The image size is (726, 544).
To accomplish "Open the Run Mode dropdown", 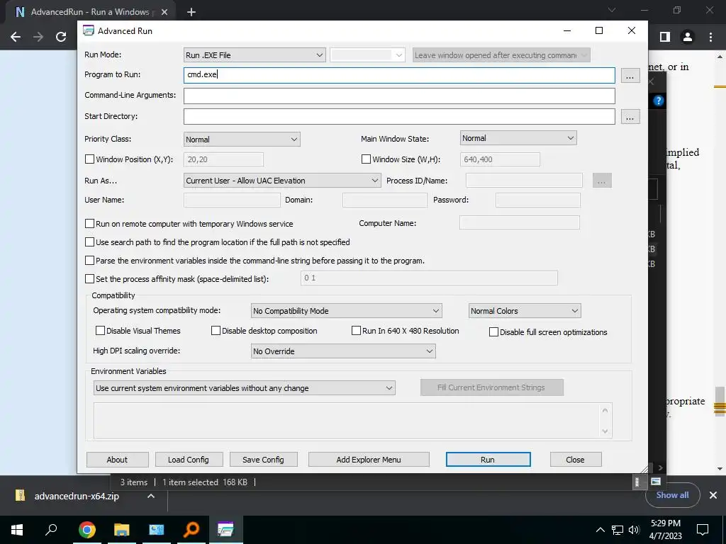I will 255,55.
